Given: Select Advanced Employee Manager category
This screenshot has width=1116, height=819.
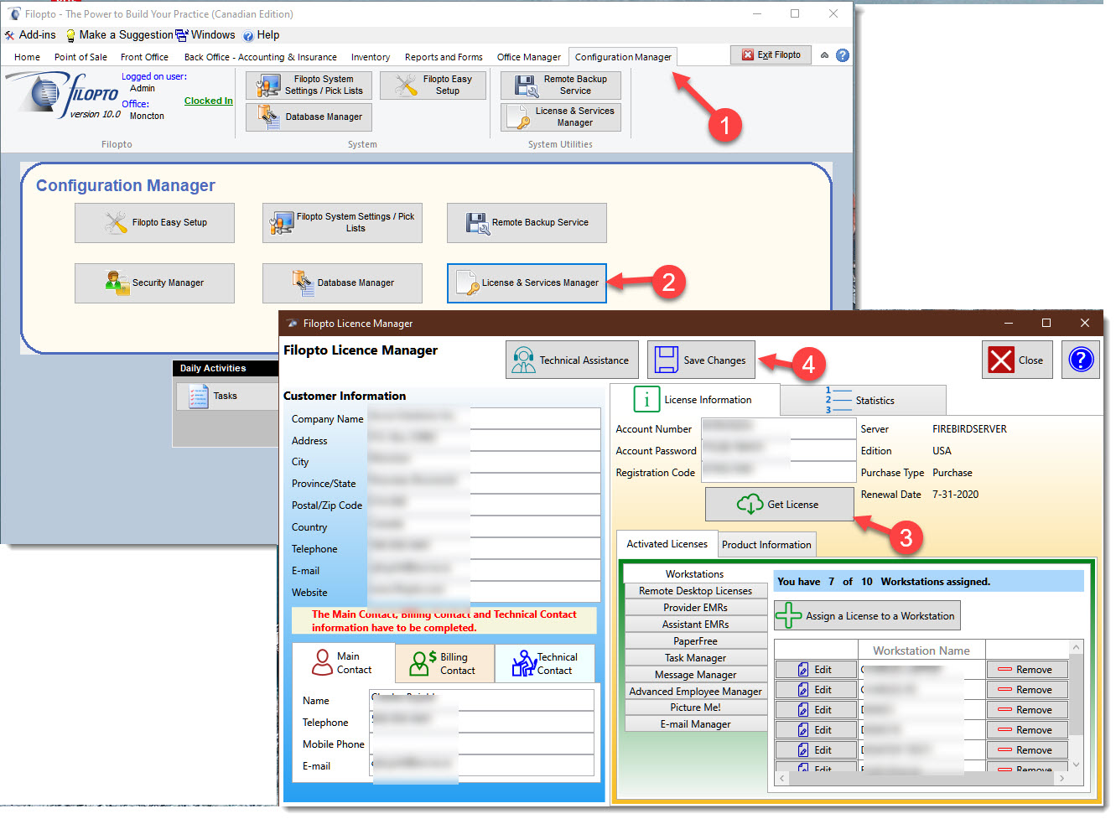Looking at the screenshot, I should 695,692.
